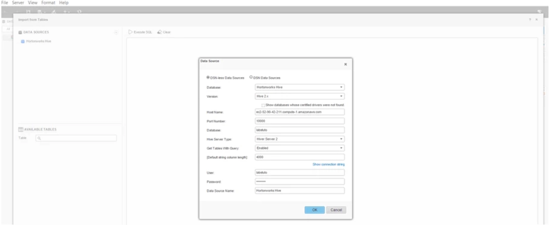Screen dimensions: 549x225
Task: Click the save icon in the main toolbar
Action: (28, 12)
